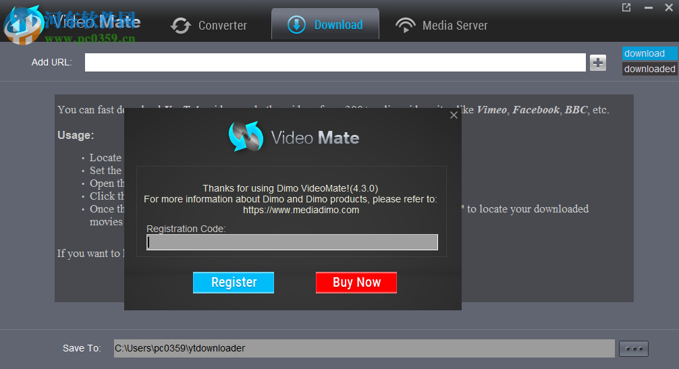This screenshot has width=679, height=369.
Task: Click the 'Thanks for using Dimo VideoMate!(4.3.0)' text
Action: pyautogui.click(x=290, y=188)
